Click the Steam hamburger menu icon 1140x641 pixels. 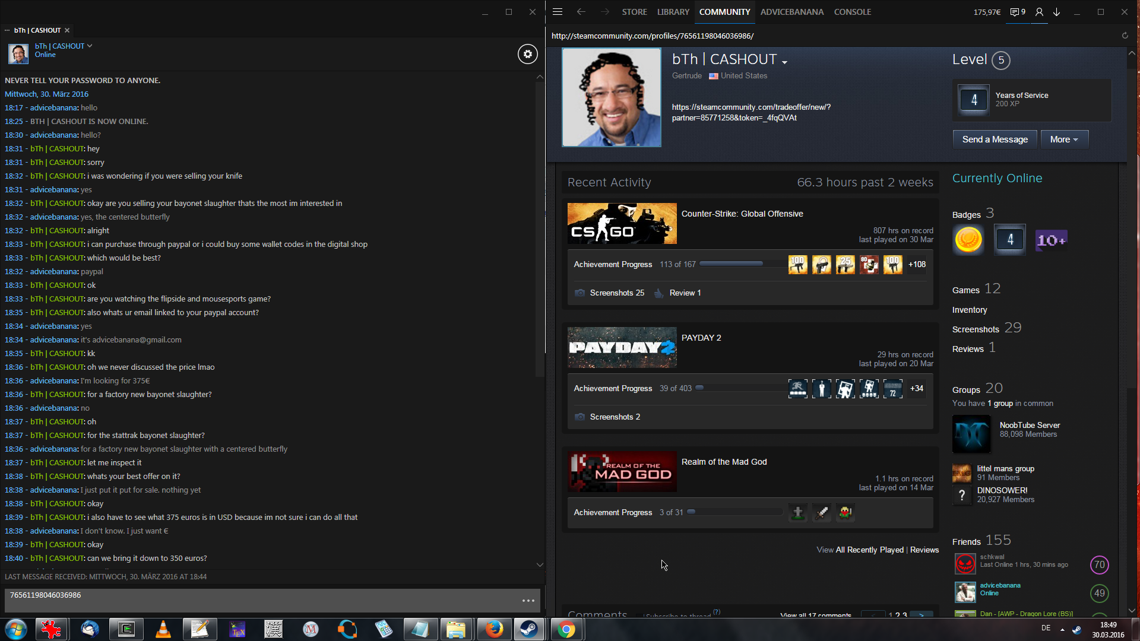pos(557,12)
